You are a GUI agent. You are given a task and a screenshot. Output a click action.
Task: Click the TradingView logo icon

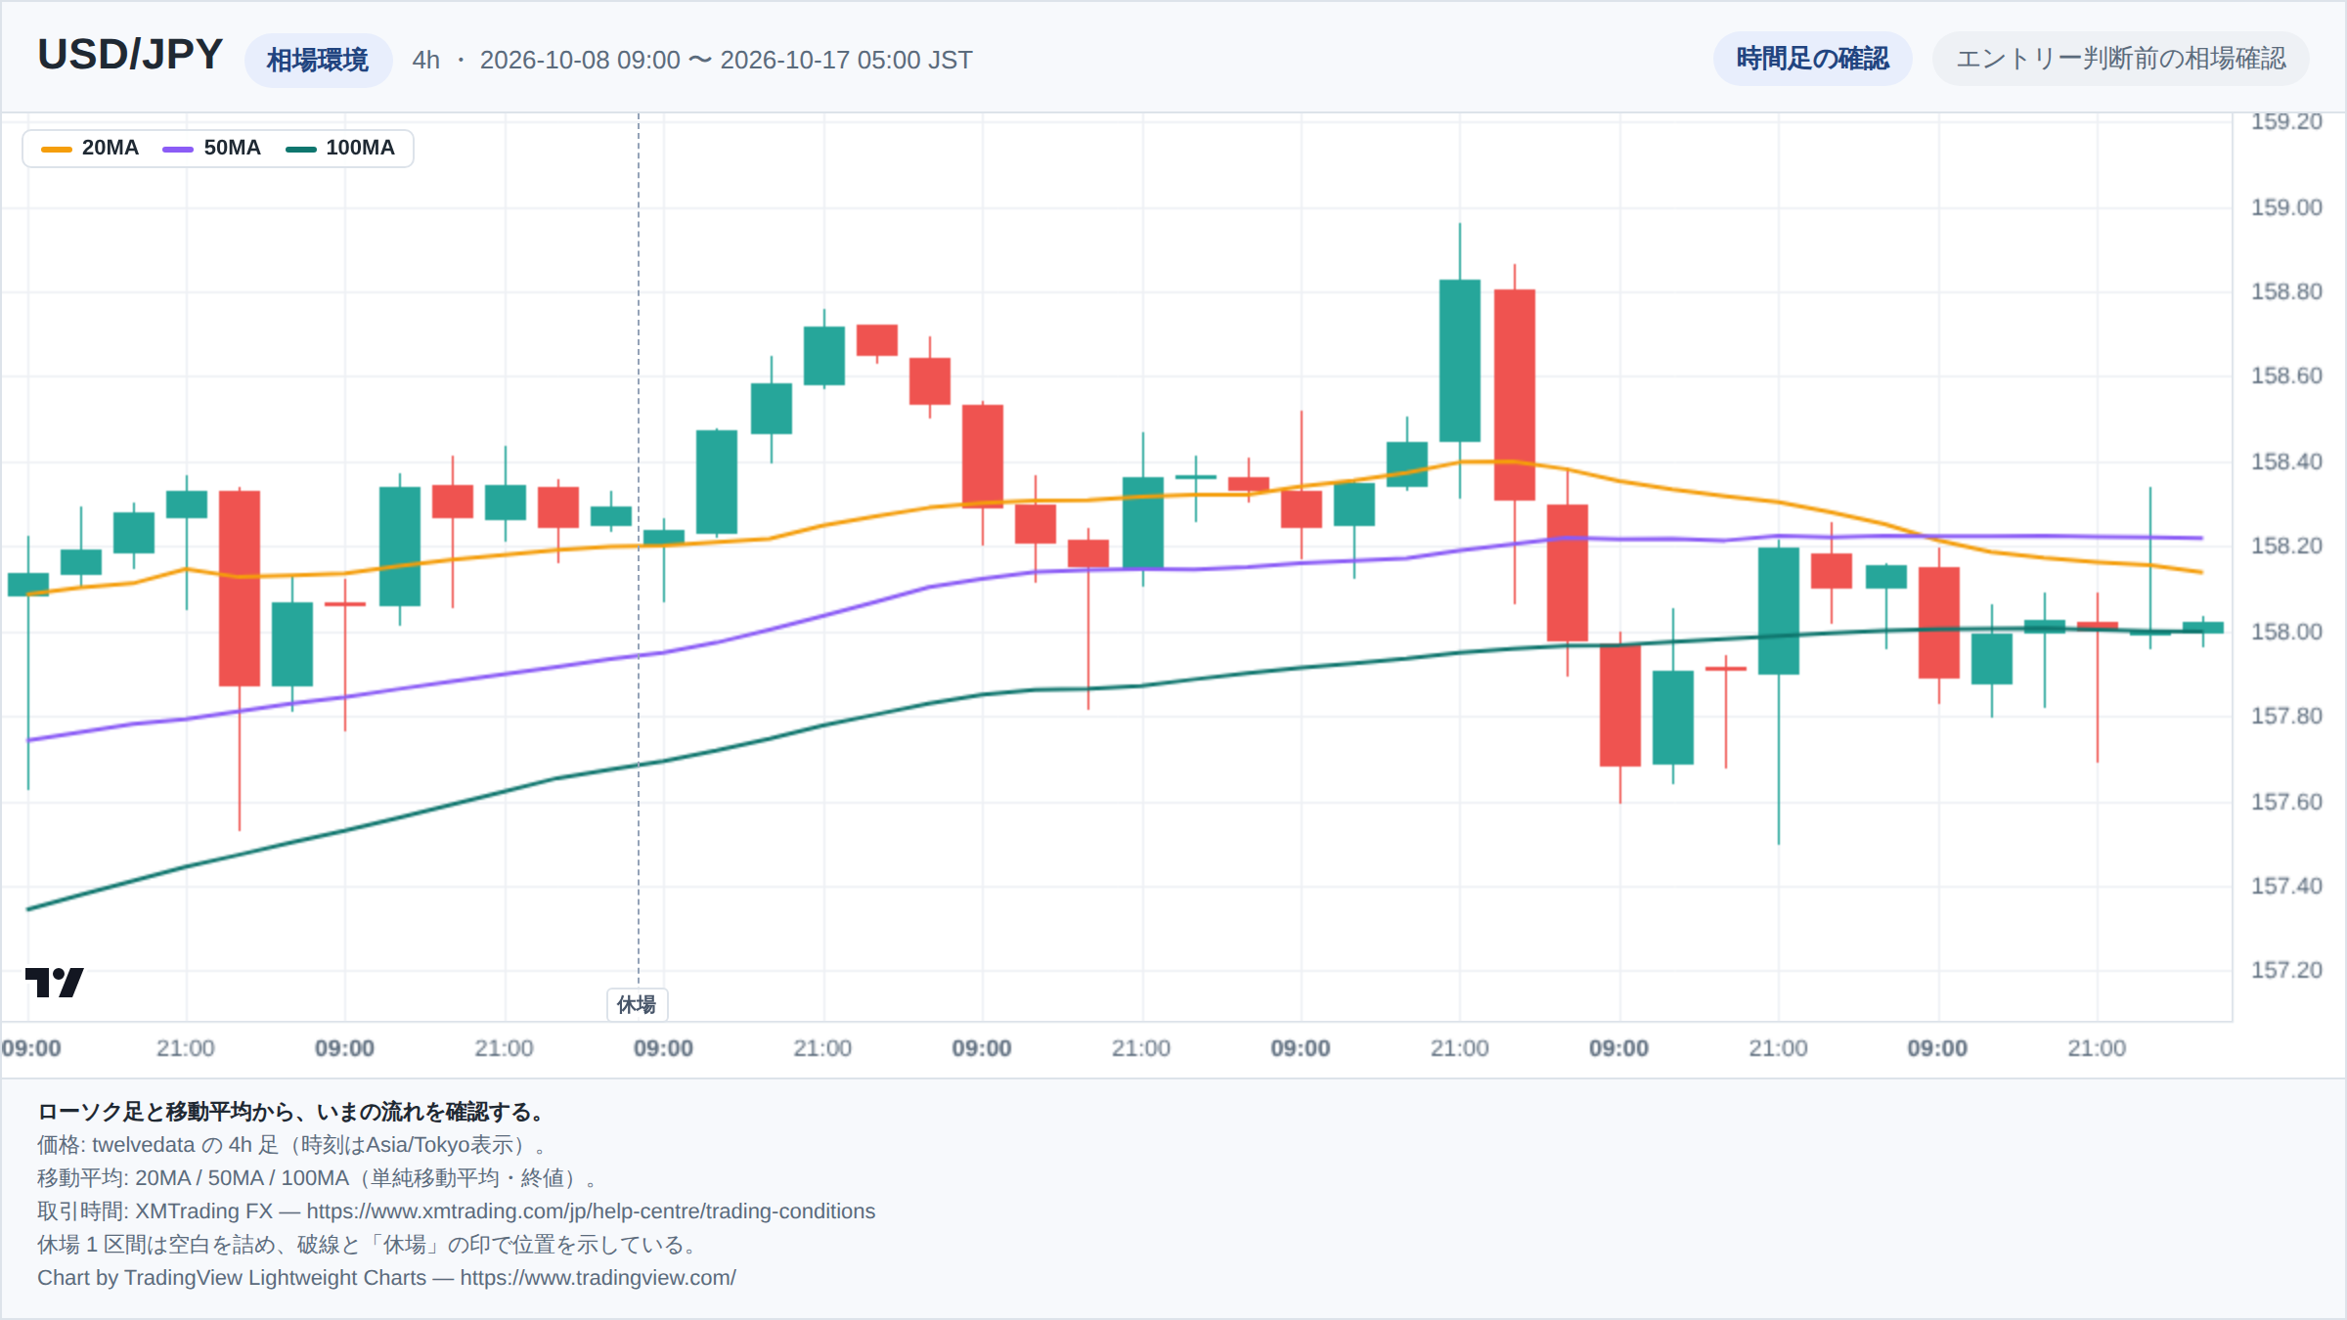point(54,982)
